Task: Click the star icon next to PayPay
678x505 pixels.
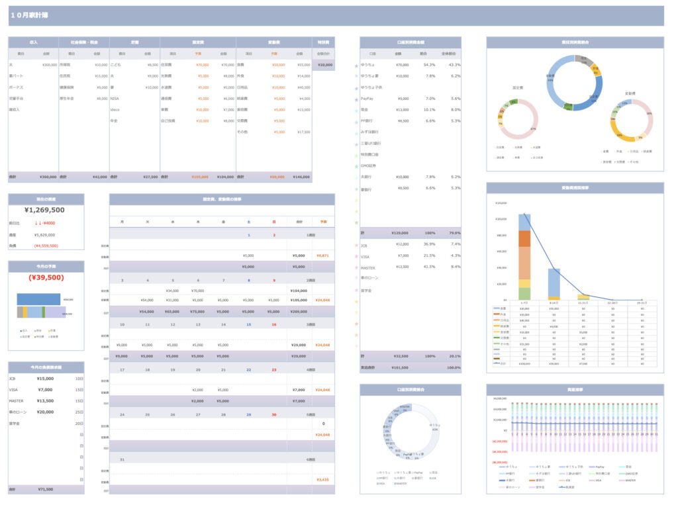Action: coord(356,99)
